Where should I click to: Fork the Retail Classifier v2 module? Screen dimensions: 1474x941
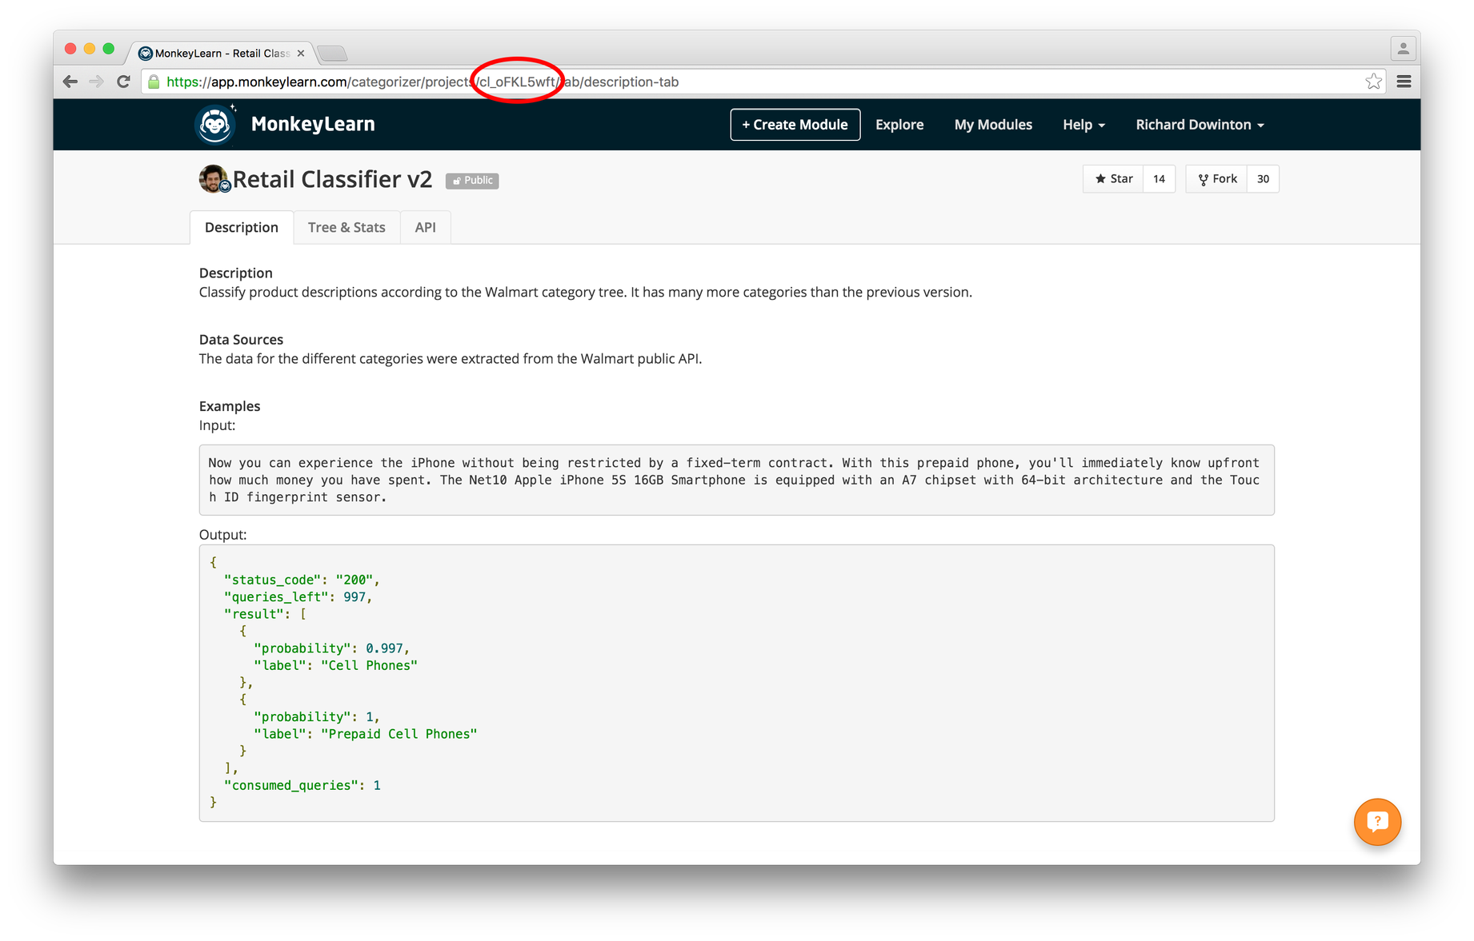tap(1216, 179)
